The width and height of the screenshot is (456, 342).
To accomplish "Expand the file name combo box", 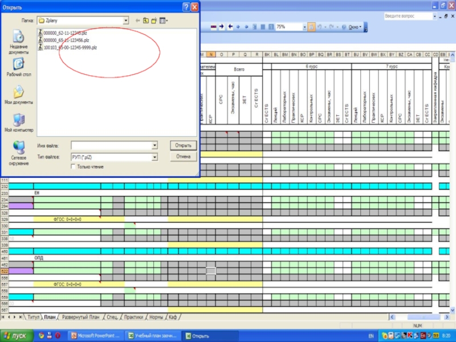I will pos(154,146).
